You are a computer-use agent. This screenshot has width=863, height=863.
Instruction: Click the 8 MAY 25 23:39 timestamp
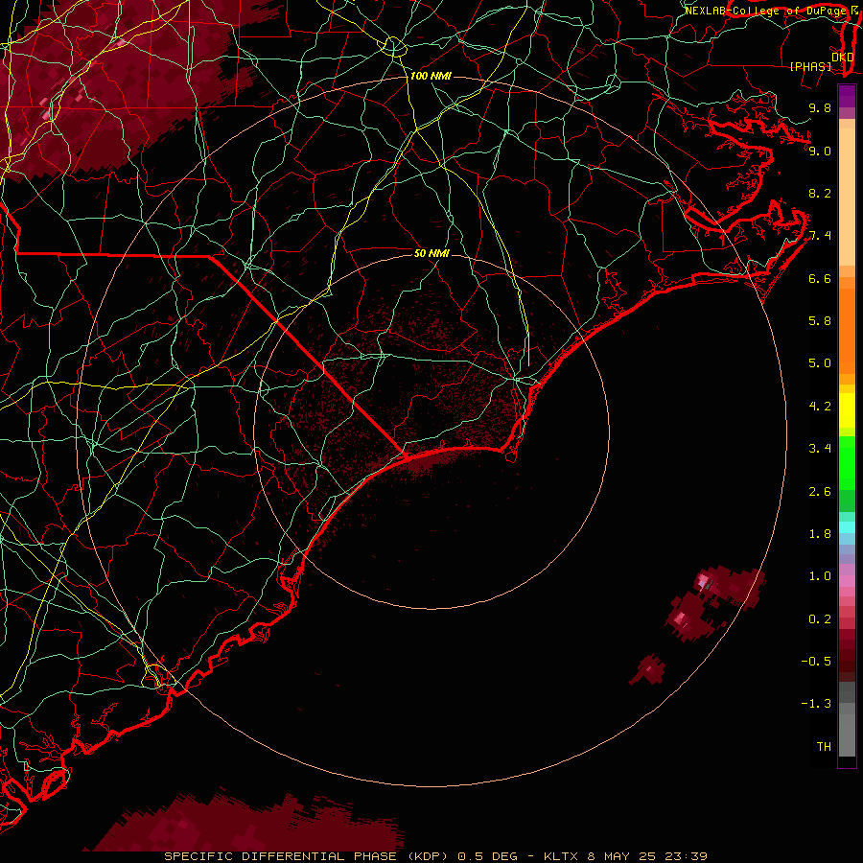click(646, 856)
